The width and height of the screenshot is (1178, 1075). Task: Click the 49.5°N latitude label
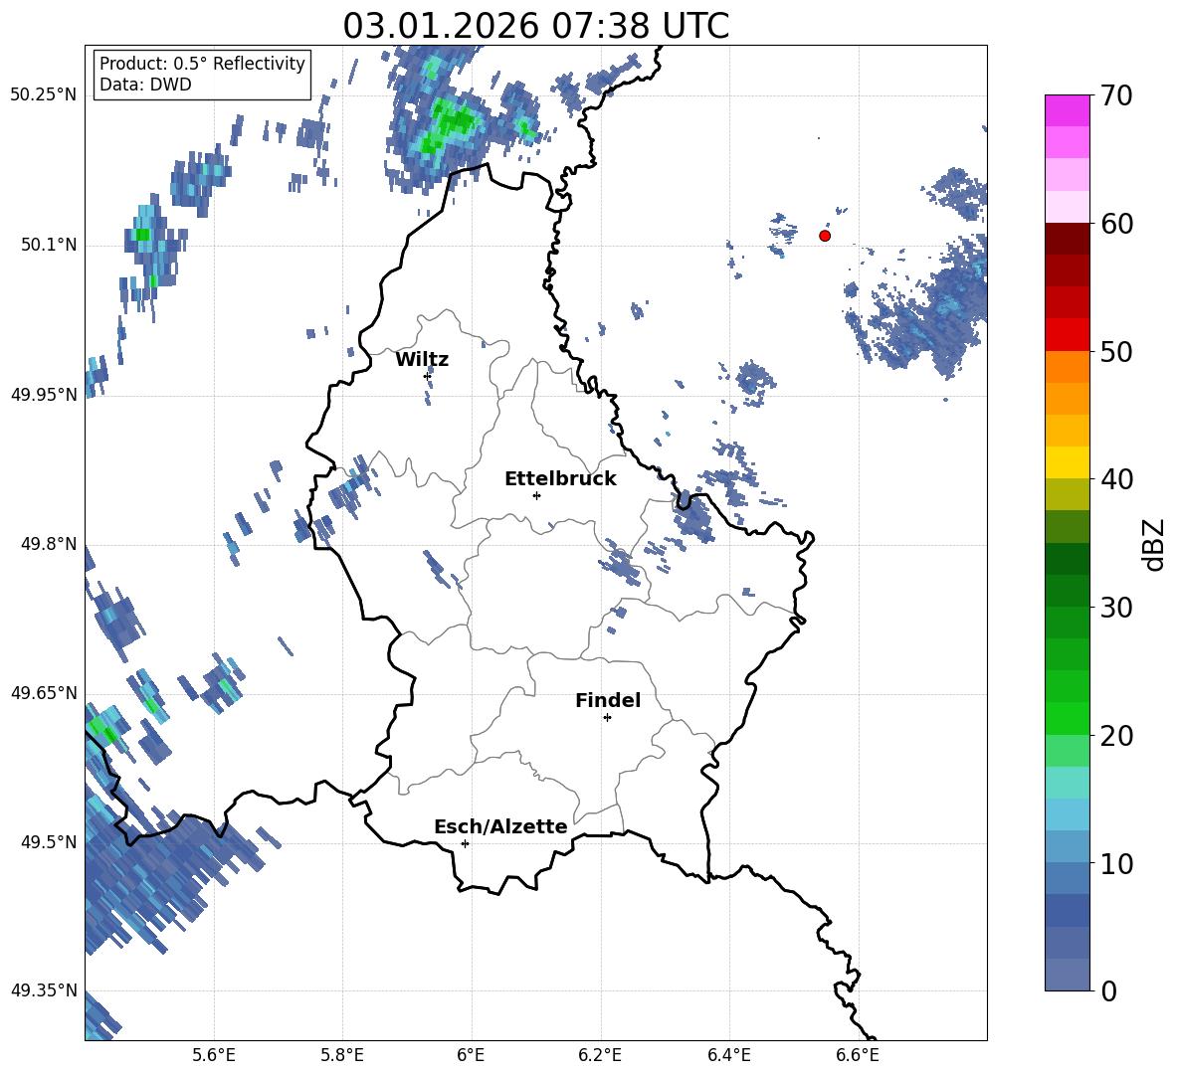(x=49, y=843)
